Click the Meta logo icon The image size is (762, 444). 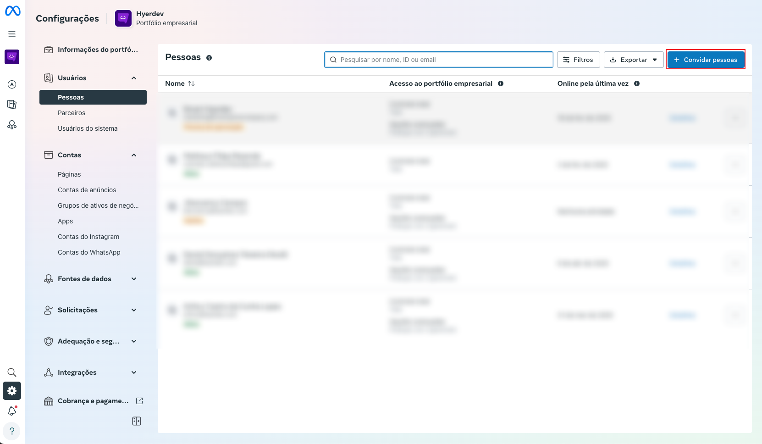coord(12,11)
